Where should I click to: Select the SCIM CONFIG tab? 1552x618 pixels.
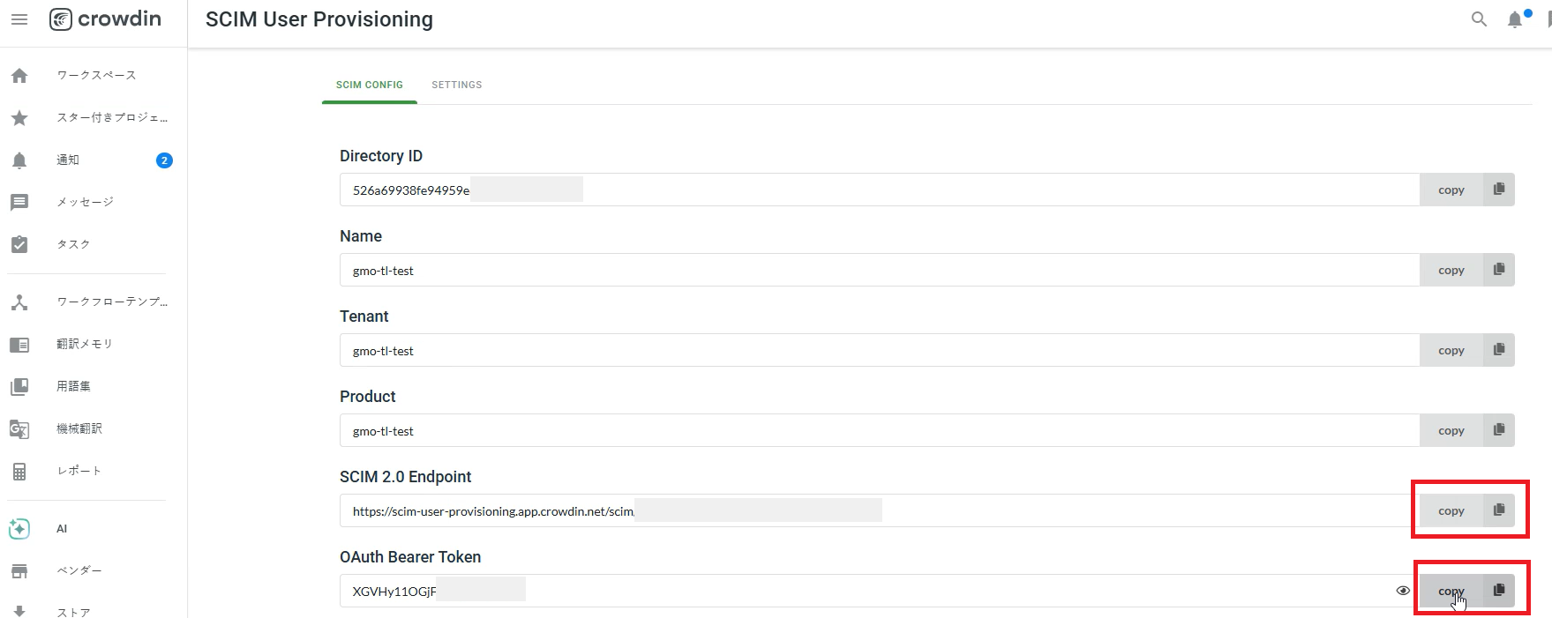pyautogui.click(x=370, y=85)
